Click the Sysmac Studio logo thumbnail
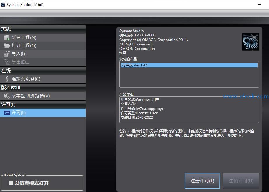Viewport: 269px width, 192px height. [250, 42]
